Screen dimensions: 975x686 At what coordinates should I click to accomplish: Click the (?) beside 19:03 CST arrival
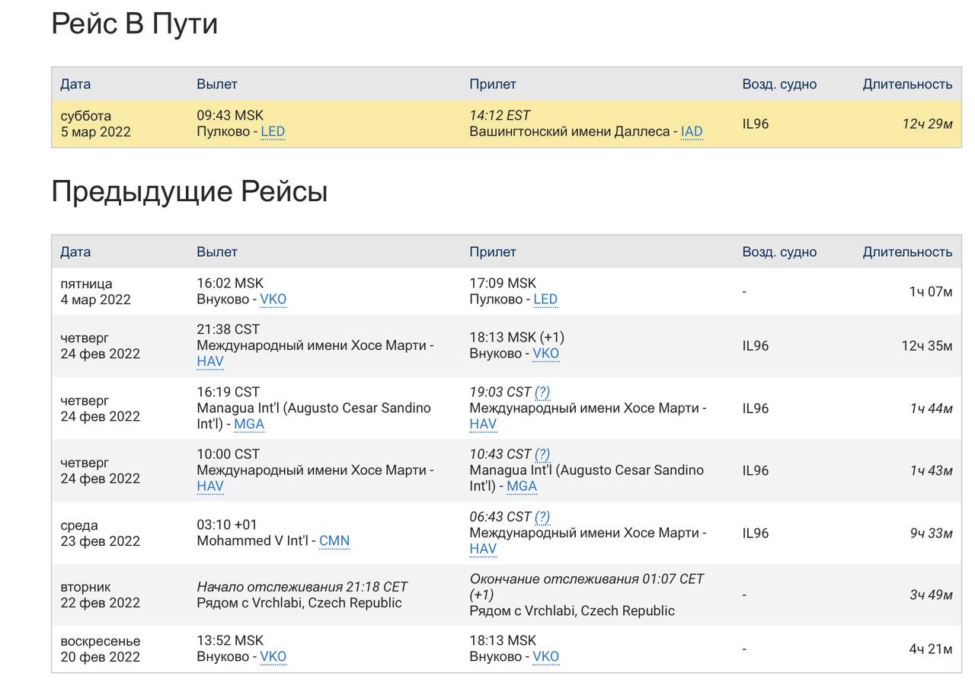tap(542, 393)
